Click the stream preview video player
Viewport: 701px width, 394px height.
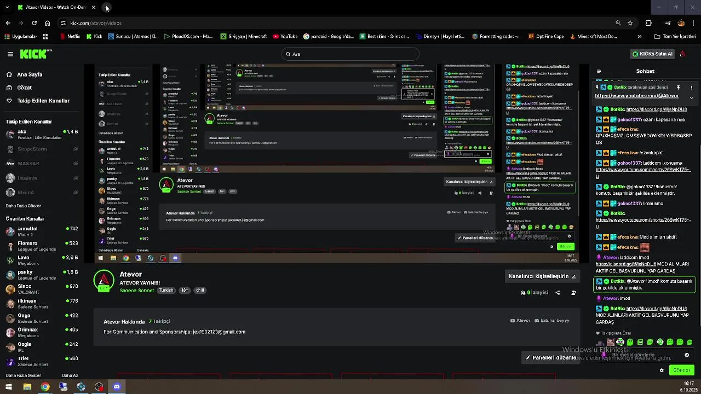click(x=337, y=164)
